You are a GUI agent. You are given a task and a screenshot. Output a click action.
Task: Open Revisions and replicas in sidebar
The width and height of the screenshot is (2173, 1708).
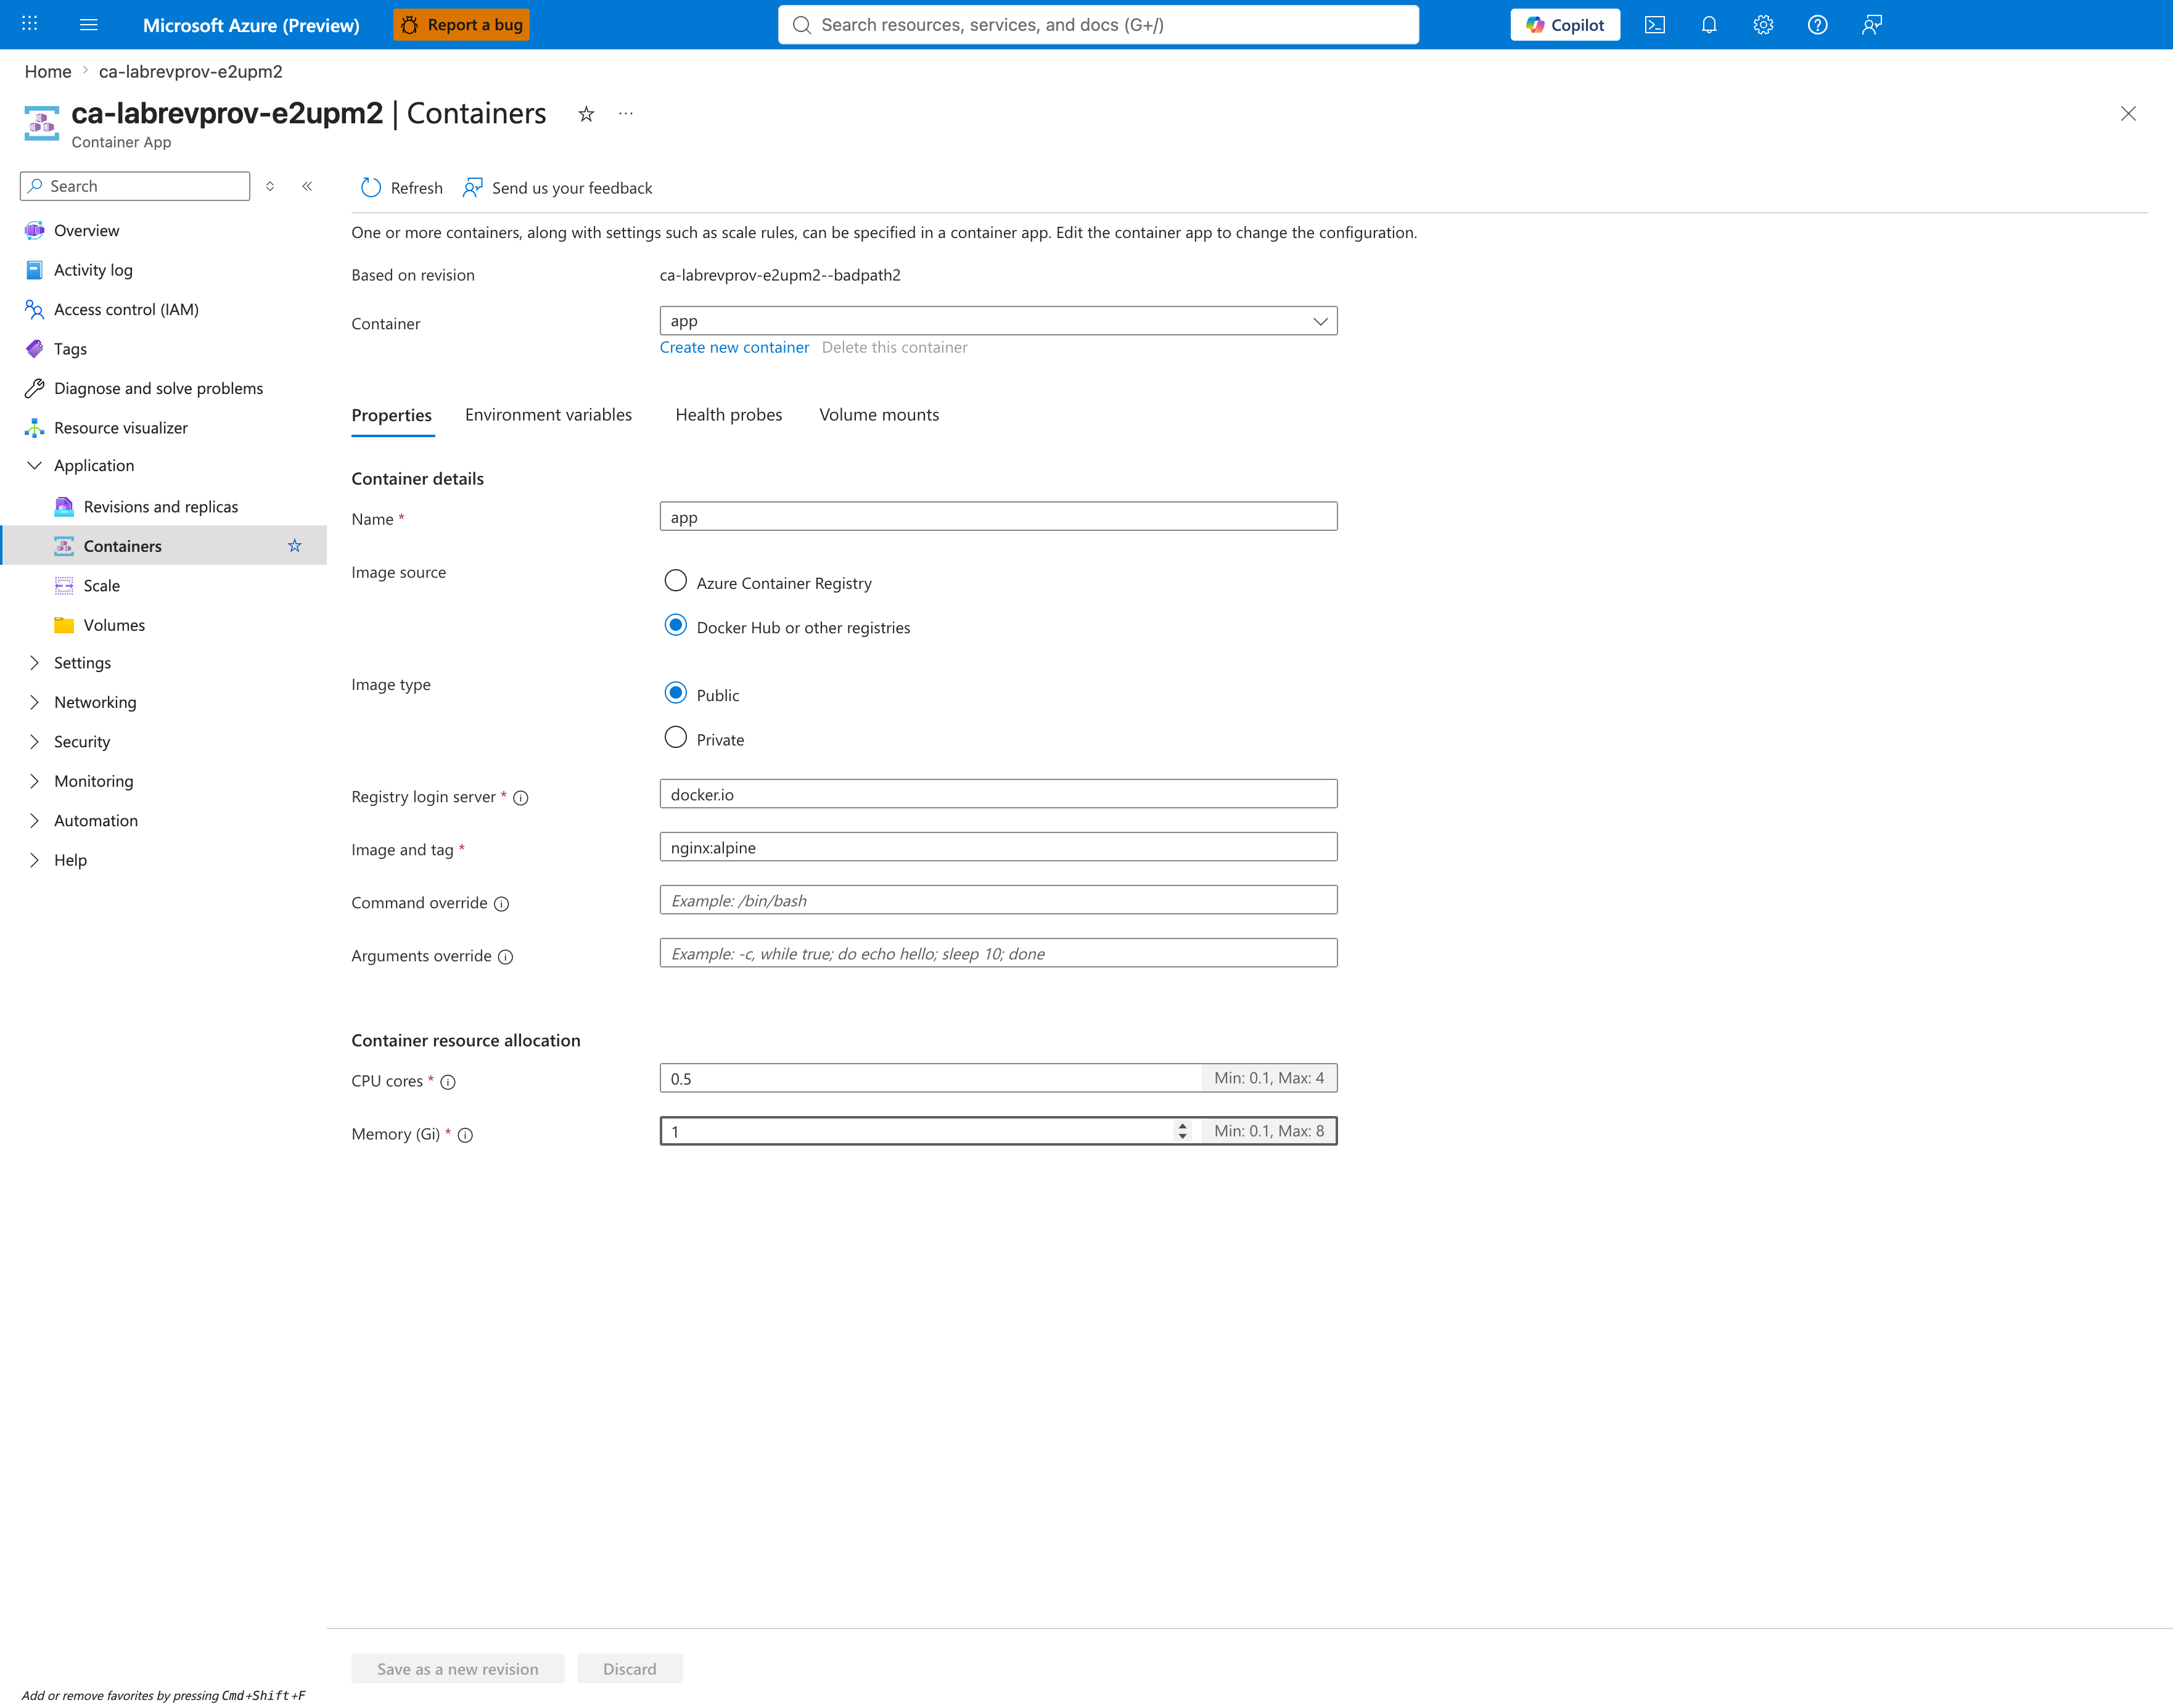tap(161, 507)
